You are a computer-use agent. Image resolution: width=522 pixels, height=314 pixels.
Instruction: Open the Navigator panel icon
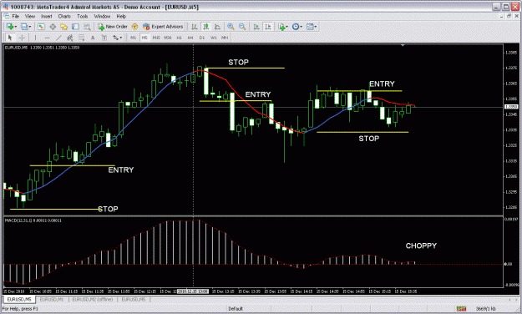click(x=64, y=27)
